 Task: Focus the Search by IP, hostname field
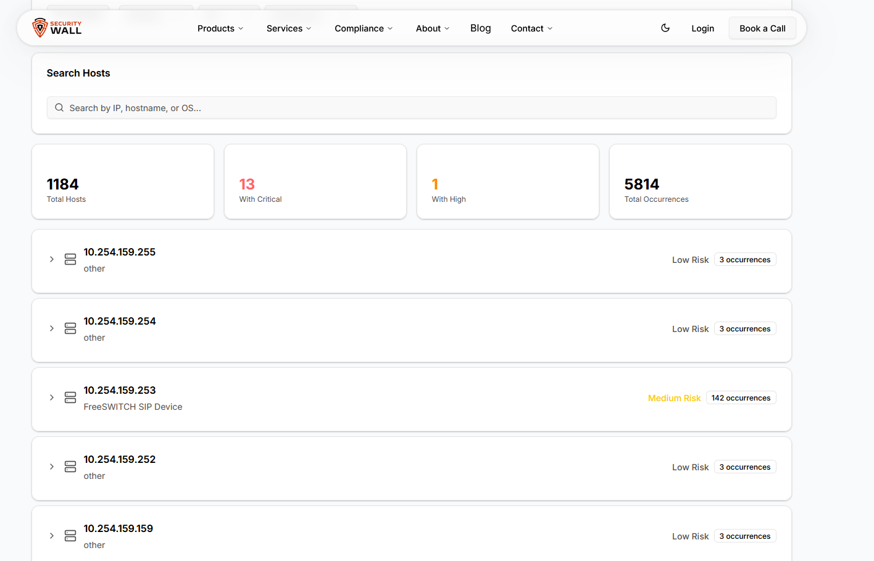(x=420, y=108)
